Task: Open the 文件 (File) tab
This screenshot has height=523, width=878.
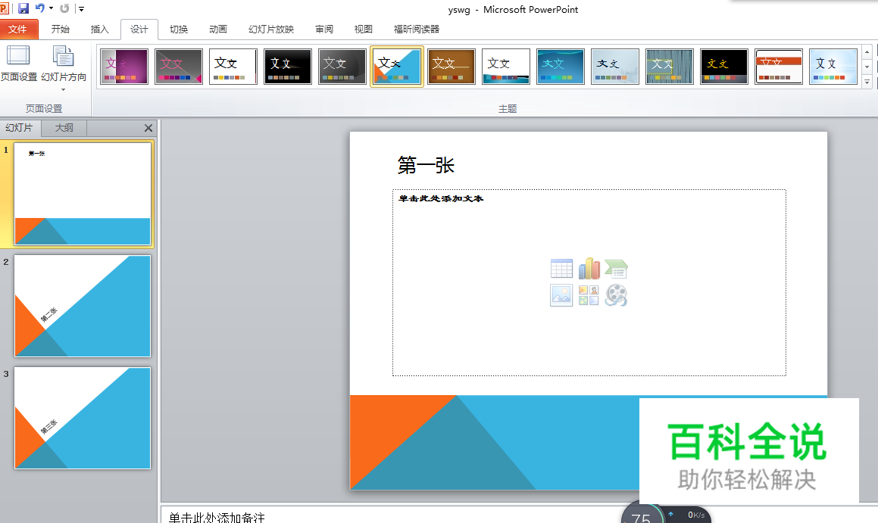Action: (17, 29)
